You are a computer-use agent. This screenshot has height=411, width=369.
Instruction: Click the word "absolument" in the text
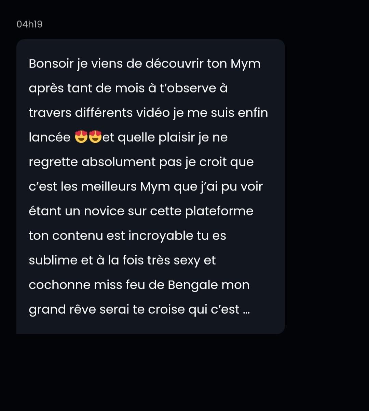click(x=119, y=162)
